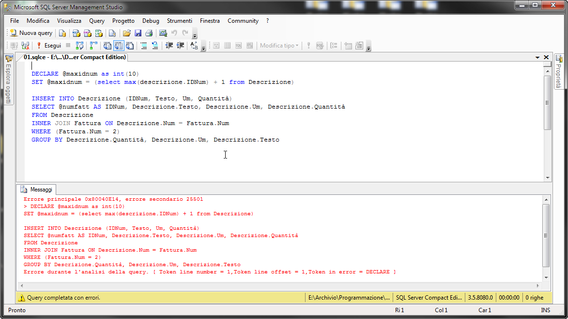The height and width of the screenshot is (319, 568).
Task: Open new Database Engine query icon
Action: (x=62, y=33)
